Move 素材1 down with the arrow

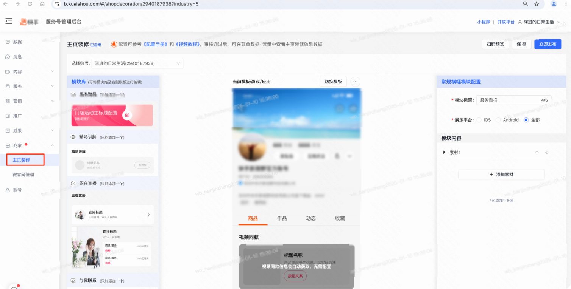546,153
